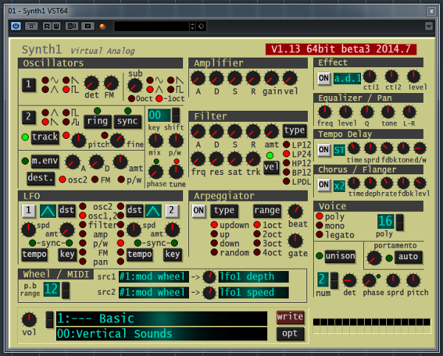Enable the Arpeggiator ON button

point(199,210)
